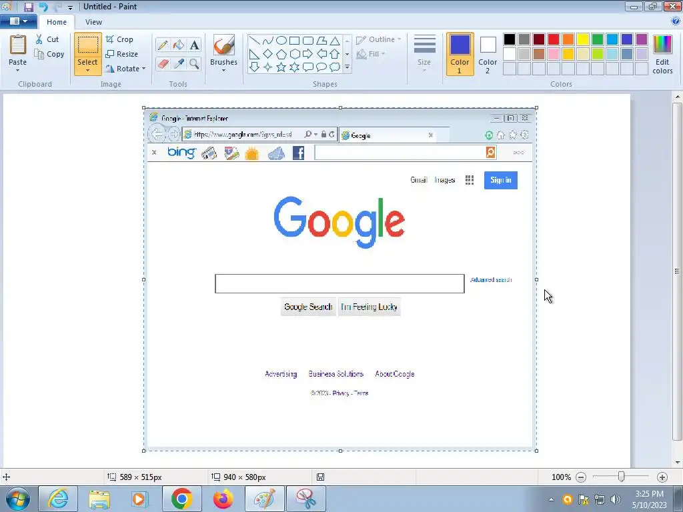
Task: Open the Paint Help icon
Action: [x=676, y=21]
